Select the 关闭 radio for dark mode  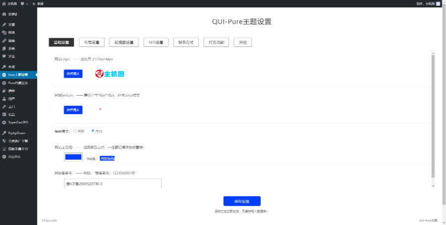pos(93,131)
